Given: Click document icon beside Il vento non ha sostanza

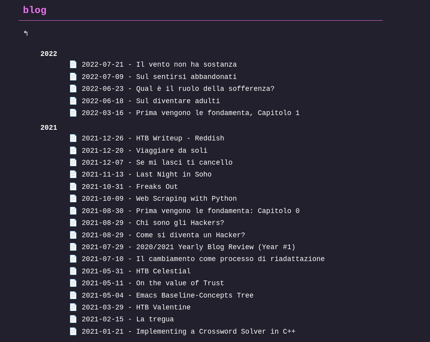Looking at the screenshot, I should (73, 64).
